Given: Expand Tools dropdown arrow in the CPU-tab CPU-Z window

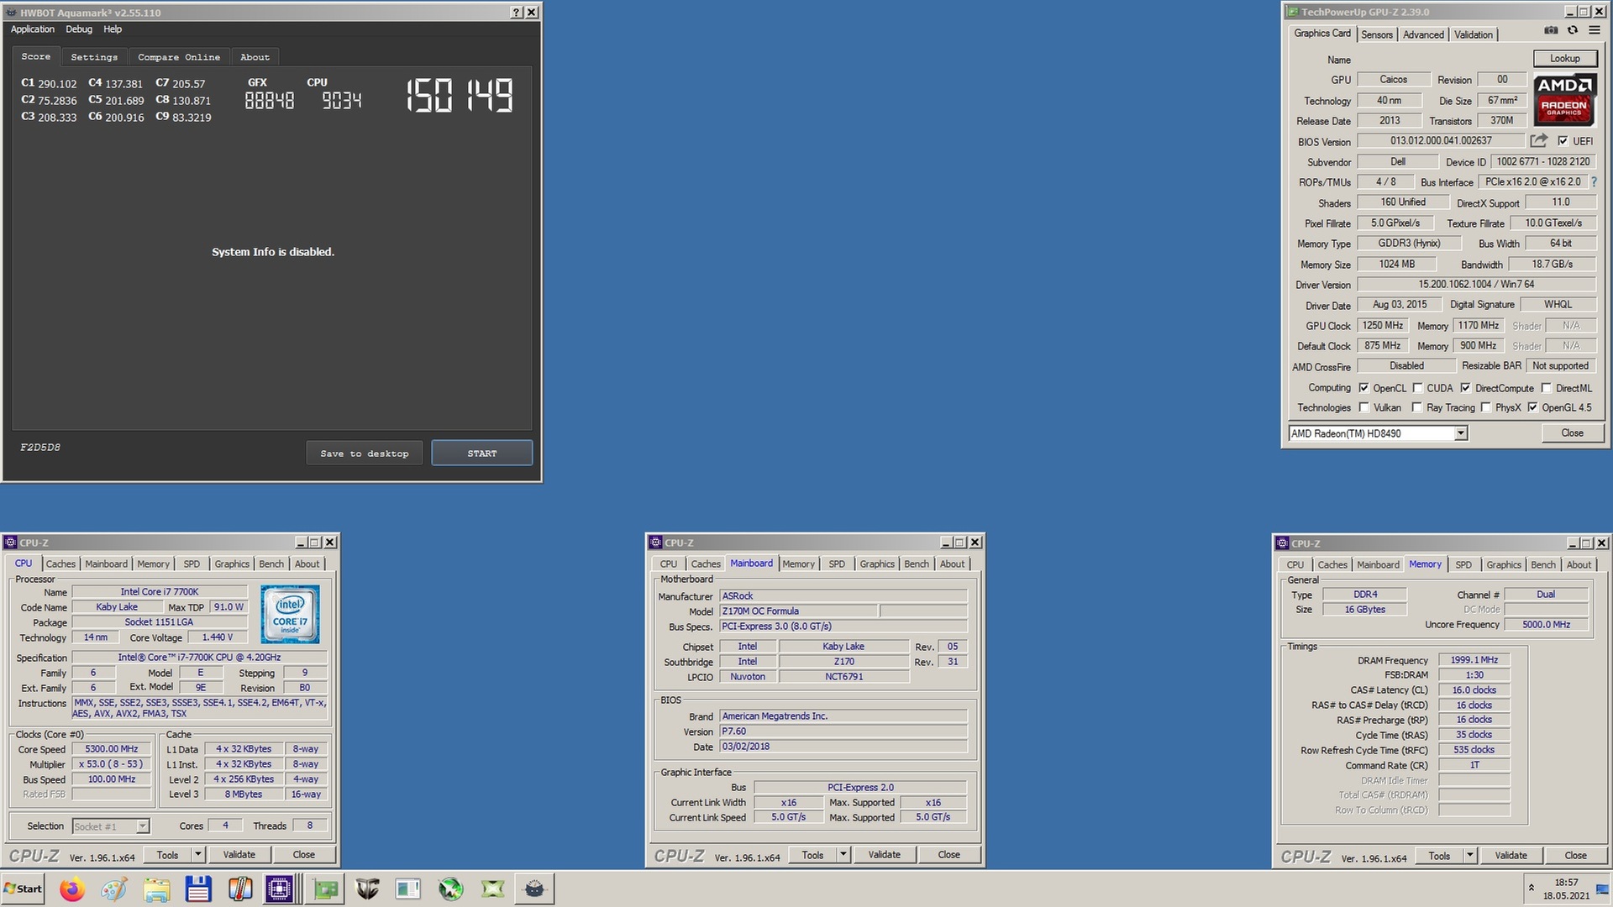Looking at the screenshot, I should [198, 855].
